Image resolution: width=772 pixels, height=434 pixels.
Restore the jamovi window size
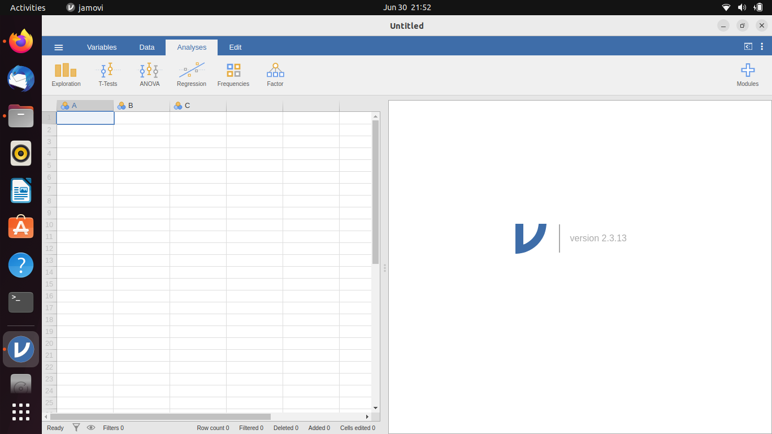coord(743,25)
